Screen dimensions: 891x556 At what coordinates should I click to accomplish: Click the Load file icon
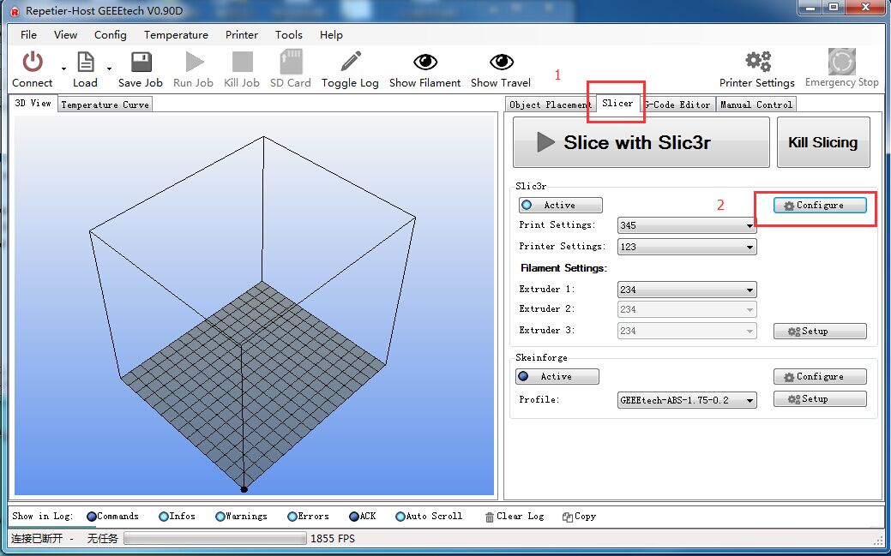(x=85, y=62)
